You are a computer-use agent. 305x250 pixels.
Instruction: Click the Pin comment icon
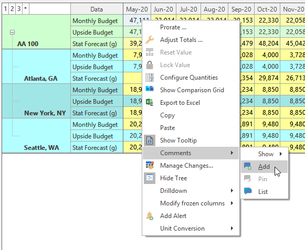(x=248, y=179)
